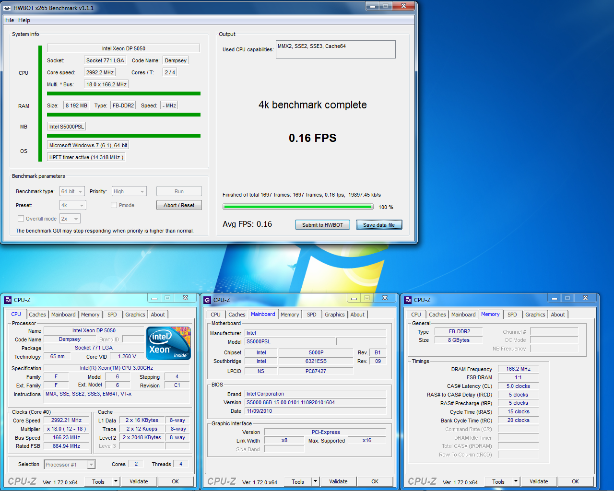Click the benchmark progress bar
The height and width of the screenshot is (491, 614).
298,207
